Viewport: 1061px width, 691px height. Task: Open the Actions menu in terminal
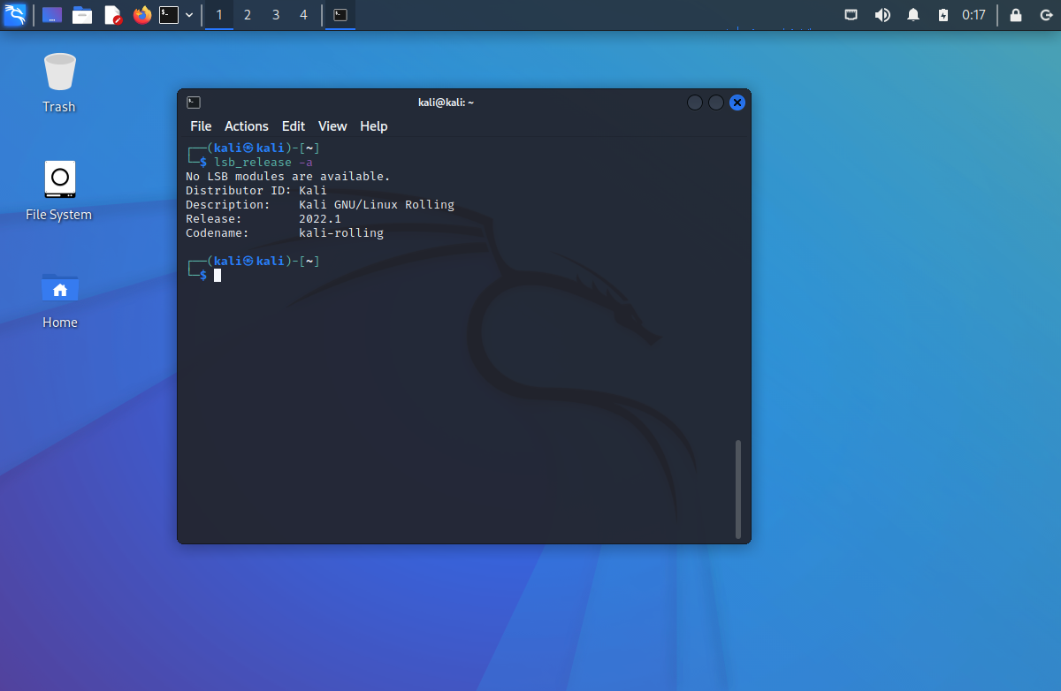(x=246, y=126)
